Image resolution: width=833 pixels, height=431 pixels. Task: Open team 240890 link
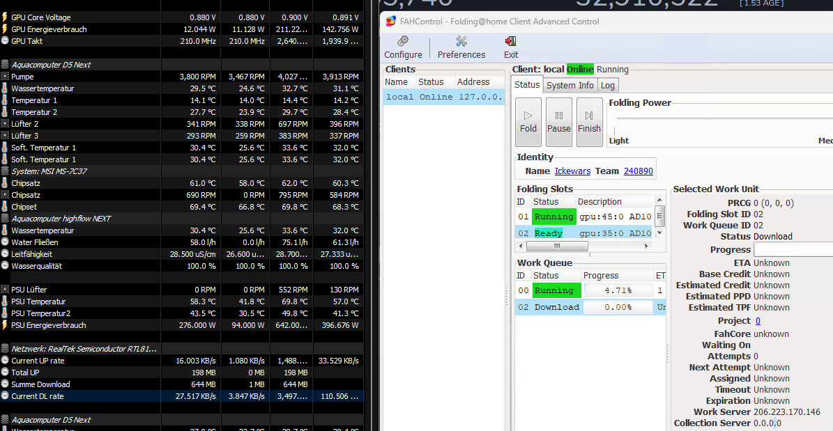[x=638, y=171]
